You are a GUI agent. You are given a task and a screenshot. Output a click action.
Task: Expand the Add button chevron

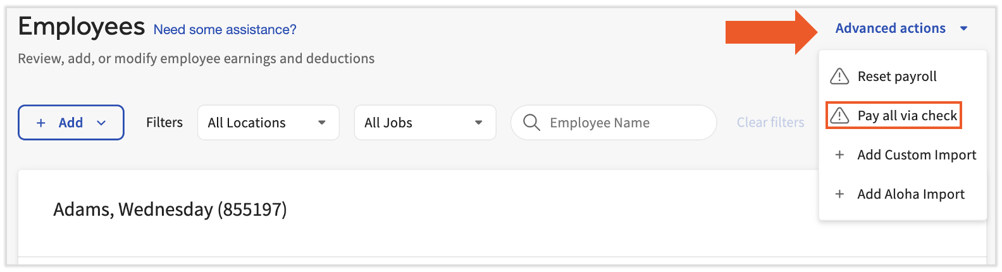[101, 123]
